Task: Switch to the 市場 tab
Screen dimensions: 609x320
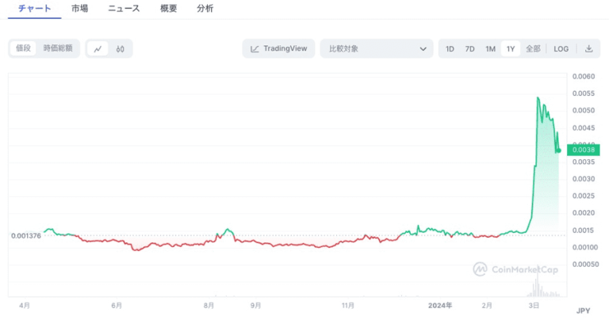Action: (x=79, y=9)
